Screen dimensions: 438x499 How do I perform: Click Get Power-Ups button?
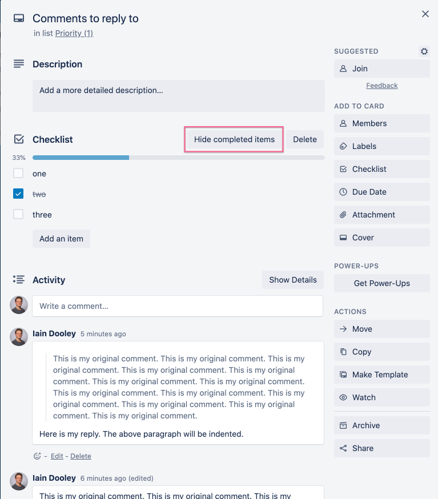pos(381,283)
